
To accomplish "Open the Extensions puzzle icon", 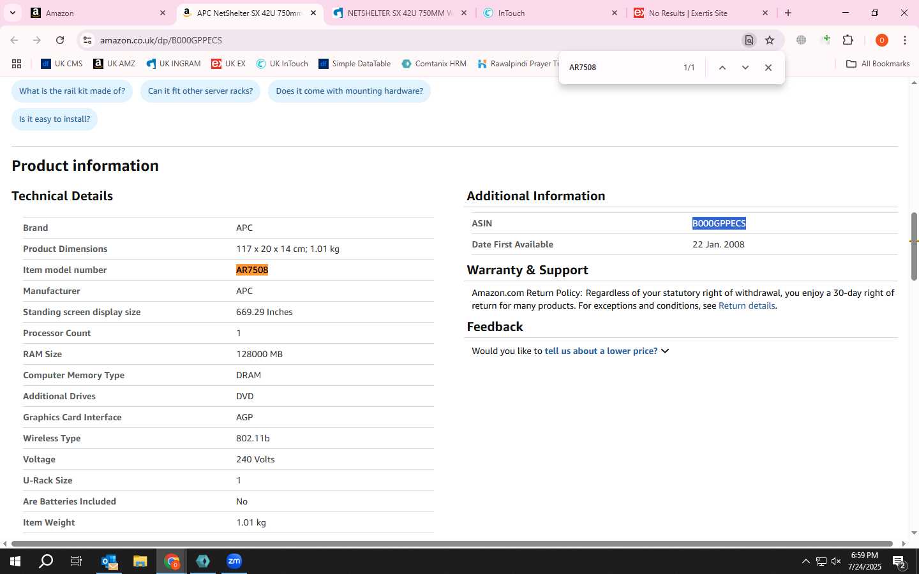I will (x=848, y=40).
